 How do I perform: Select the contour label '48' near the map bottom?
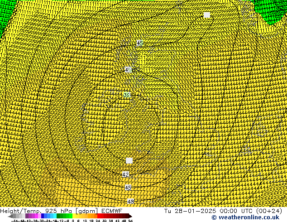pos(131,202)
